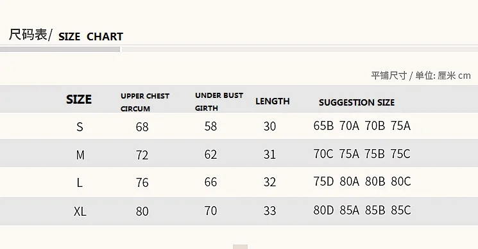Click the SUGGESTION SIZE header
The height and width of the screenshot is (249, 478).
pos(357,102)
